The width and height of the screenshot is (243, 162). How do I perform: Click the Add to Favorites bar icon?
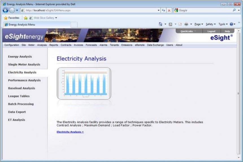point(26,18)
